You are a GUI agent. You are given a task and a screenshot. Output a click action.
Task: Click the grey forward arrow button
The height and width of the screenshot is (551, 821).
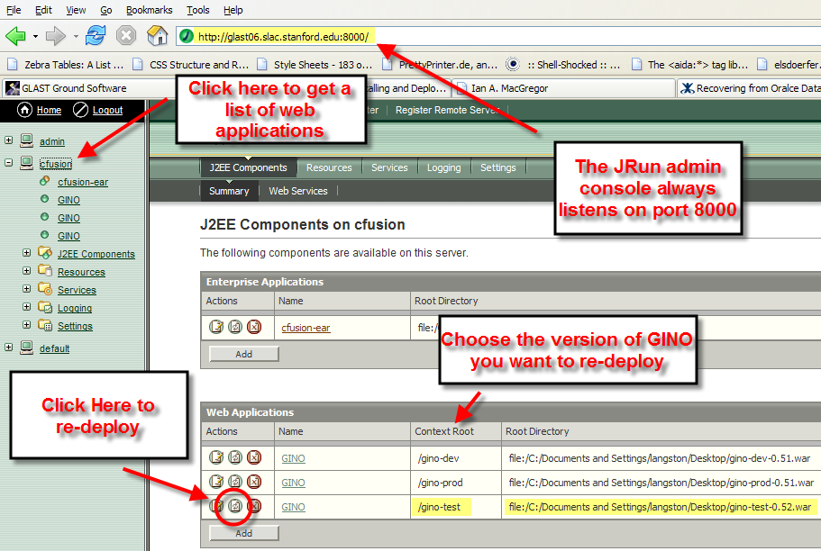(56, 36)
